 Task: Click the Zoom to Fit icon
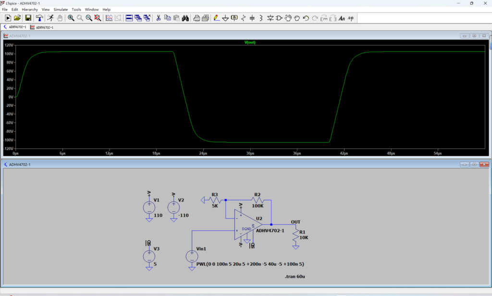pyautogui.click(x=98, y=18)
